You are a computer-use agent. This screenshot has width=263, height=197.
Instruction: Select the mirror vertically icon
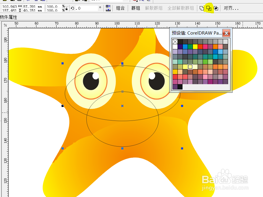pyautogui.click(x=108, y=10)
